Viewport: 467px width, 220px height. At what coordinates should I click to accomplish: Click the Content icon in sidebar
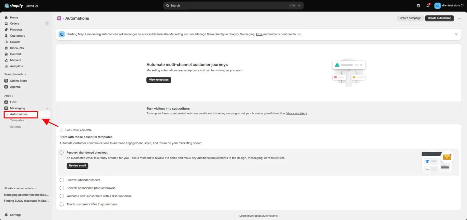[x=6, y=54]
